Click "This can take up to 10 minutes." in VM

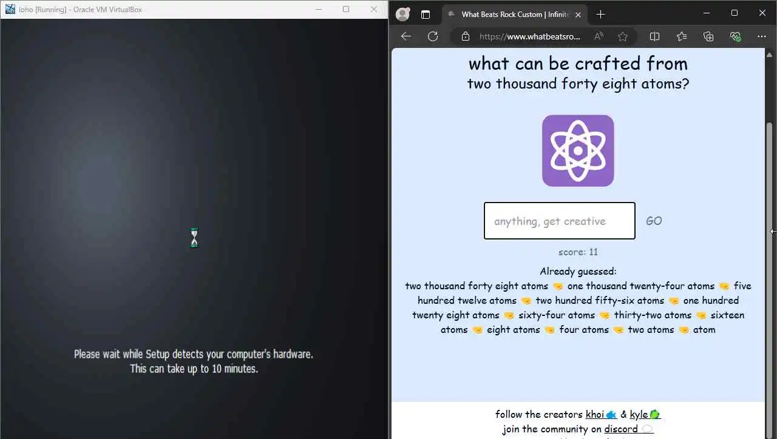194,369
